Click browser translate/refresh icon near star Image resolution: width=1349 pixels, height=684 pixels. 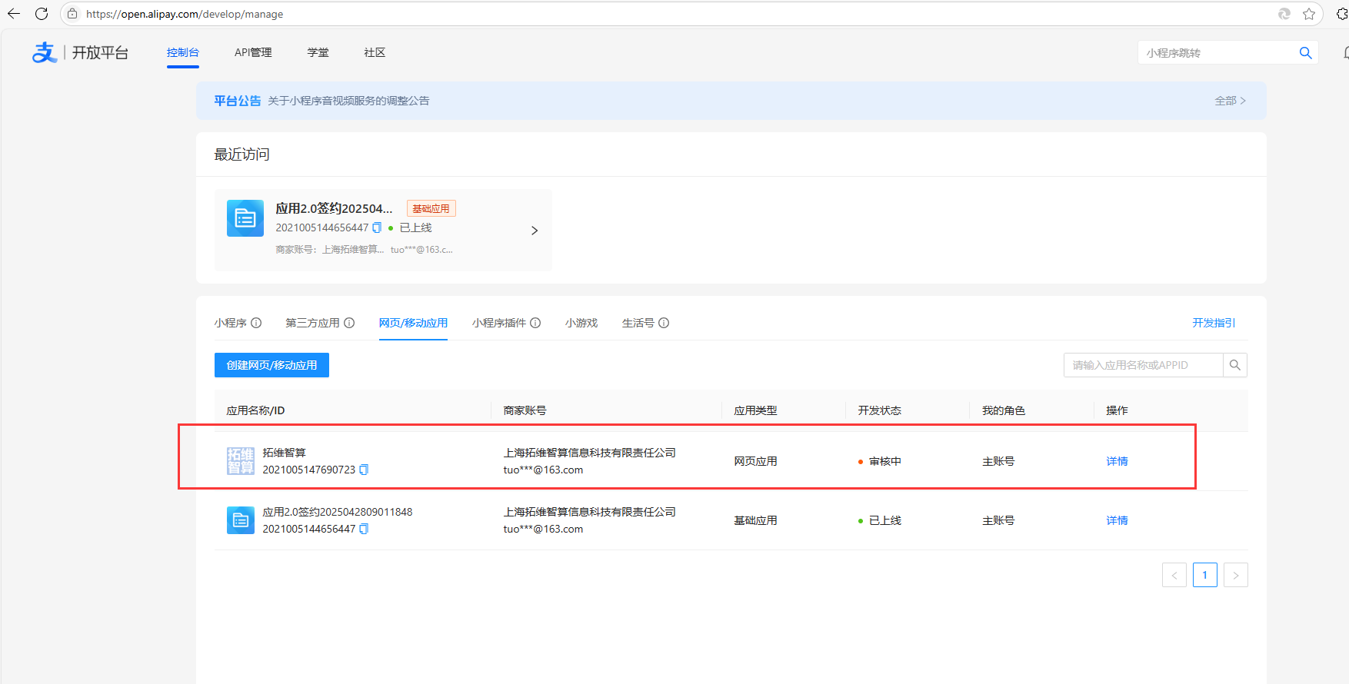tap(1284, 14)
